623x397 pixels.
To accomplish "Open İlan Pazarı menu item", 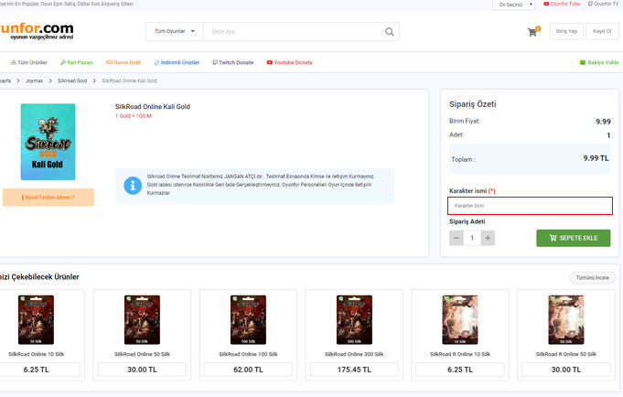I will click(x=80, y=62).
